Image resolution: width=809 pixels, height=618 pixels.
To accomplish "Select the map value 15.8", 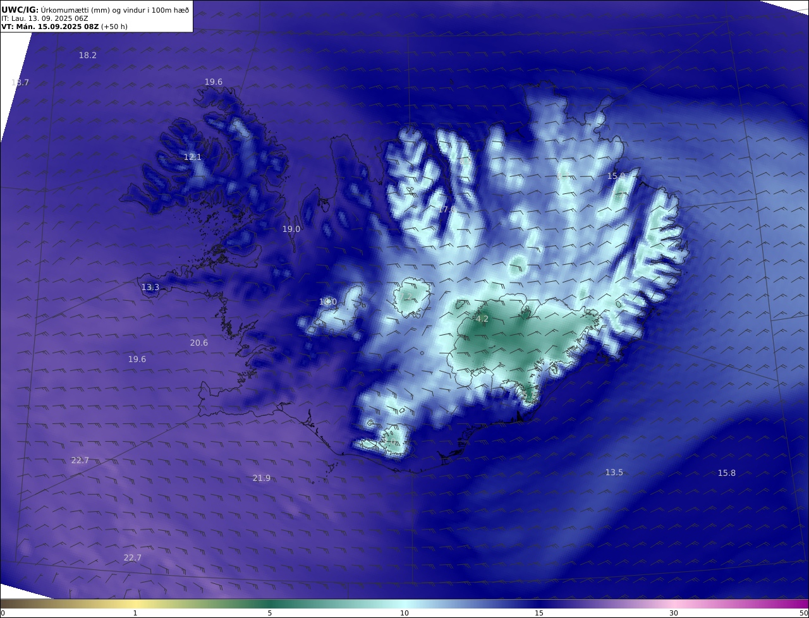I will coord(727,473).
